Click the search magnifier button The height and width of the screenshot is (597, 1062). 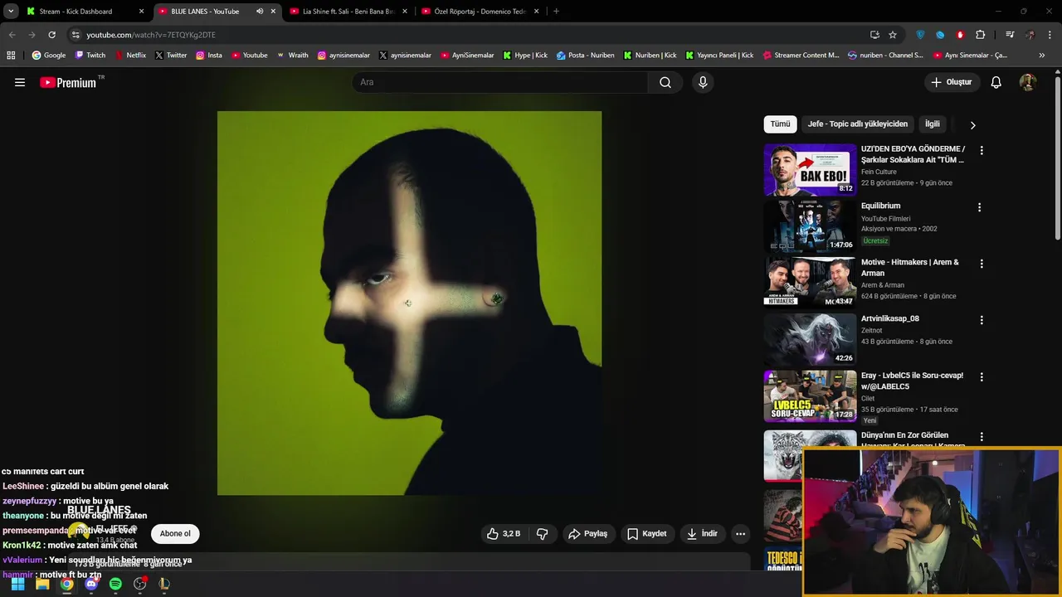pos(665,82)
